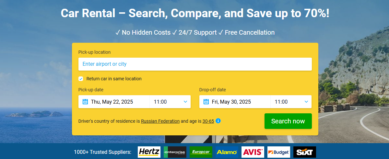Image resolution: width=389 pixels, height=159 pixels.
Task: Click the Alamo supplier logo
Action: click(227, 152)
